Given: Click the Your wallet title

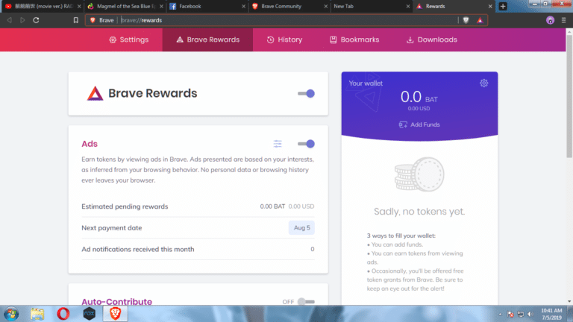Looking at the screenshot, I should click(366, 83).
